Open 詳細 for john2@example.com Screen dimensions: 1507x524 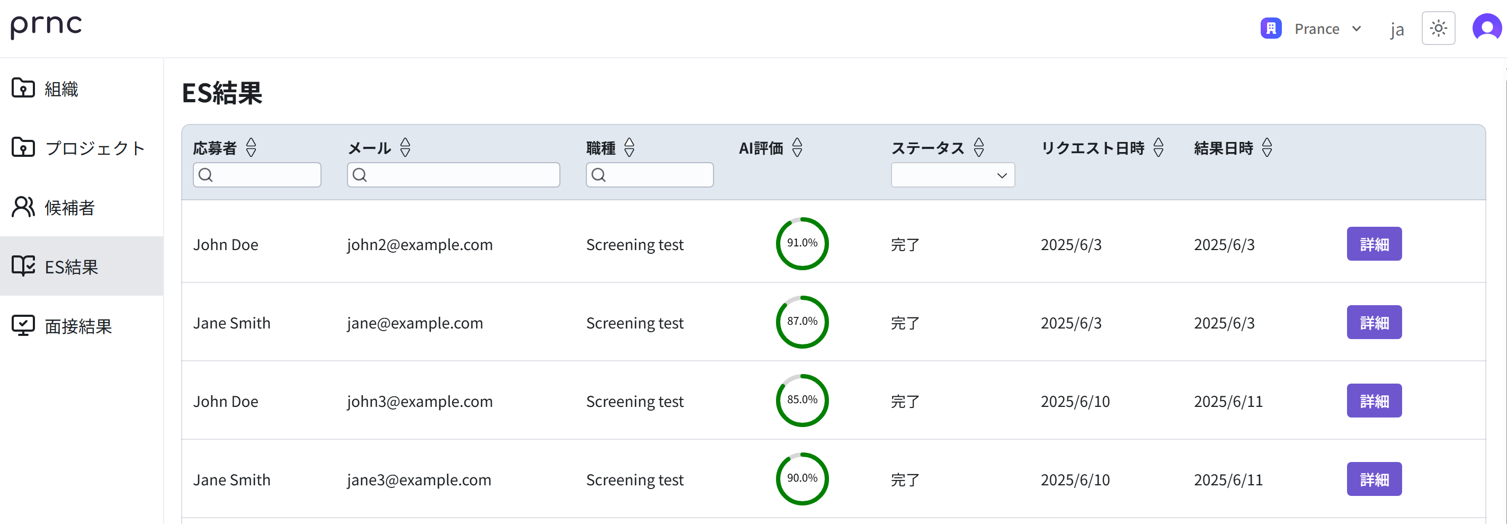[1374, 244]
